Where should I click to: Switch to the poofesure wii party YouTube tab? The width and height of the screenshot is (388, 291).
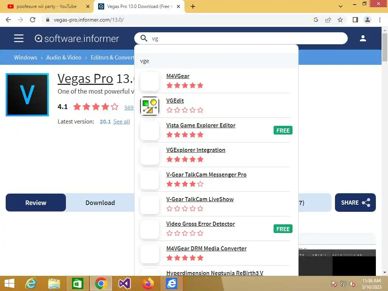47,6
